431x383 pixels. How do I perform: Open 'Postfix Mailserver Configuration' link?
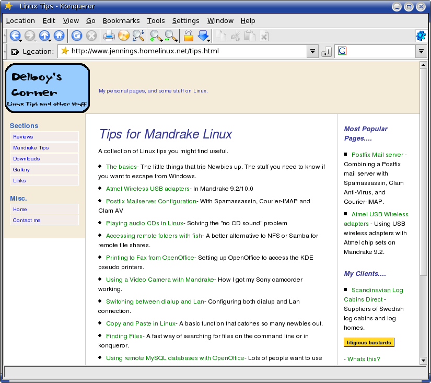pos(151,201)
